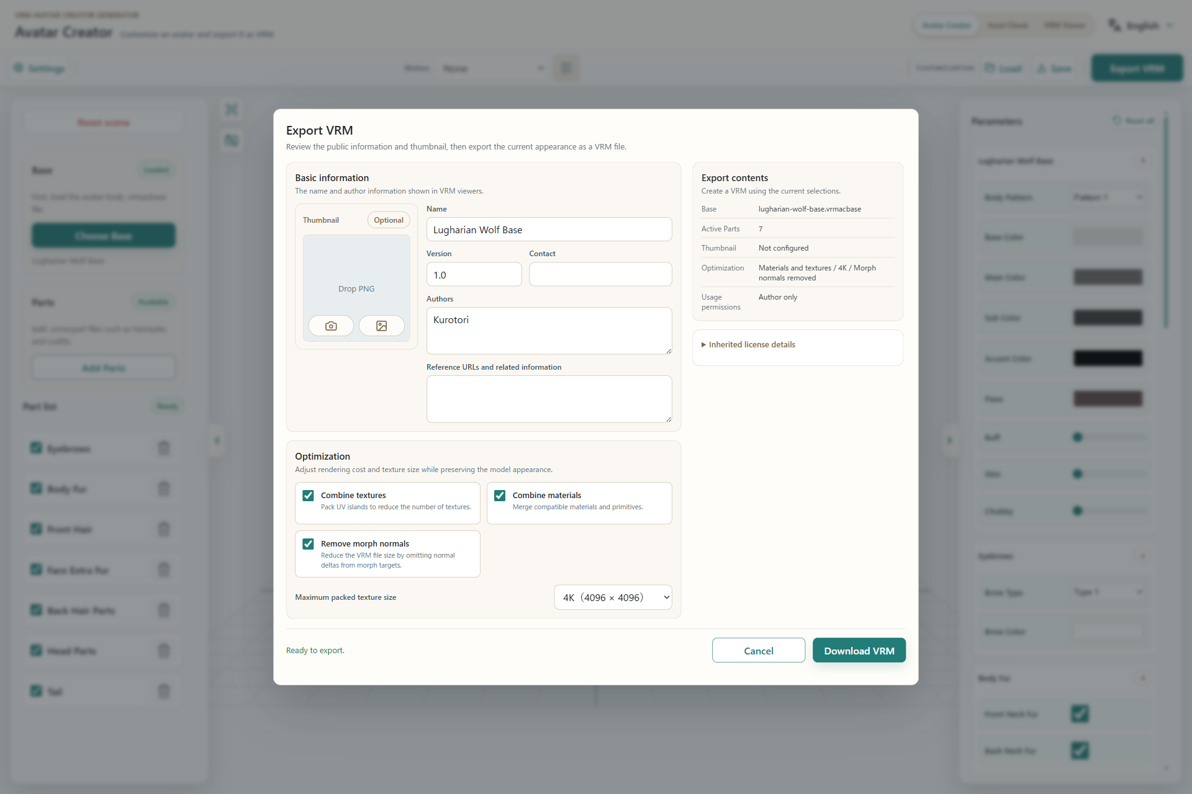
Task: Capture thumbnail with the camera icon
Action: point(331,326)
